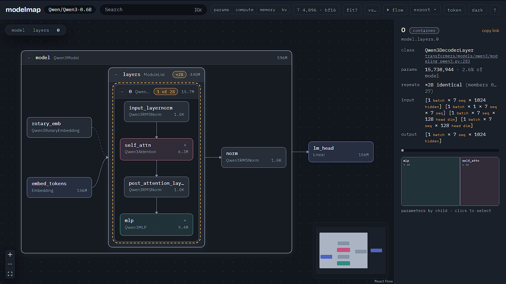Click the zoom out minus control

[x=10, y=264]
